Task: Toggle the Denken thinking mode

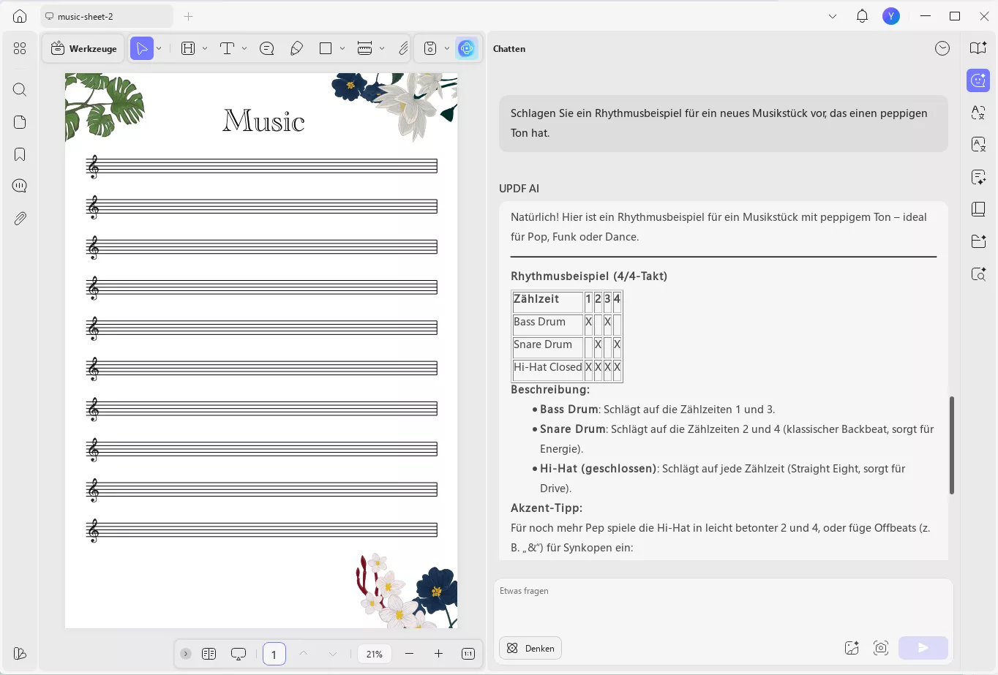Action: coord(530,648)
